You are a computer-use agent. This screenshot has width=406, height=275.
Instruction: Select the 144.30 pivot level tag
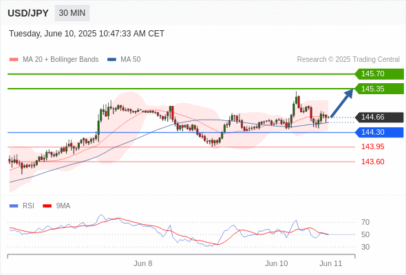click(379, 133)
